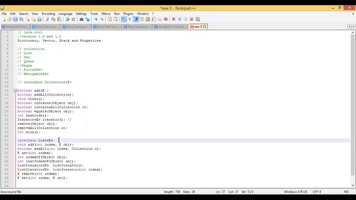
Task: Save the file using the Save icon
Action: tap(15, 19)
